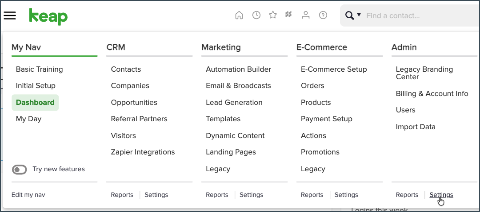Open Legacy under E-Commerce
Image resolution: width=480 pixels, height=212 pixels.
pos(313,169)
